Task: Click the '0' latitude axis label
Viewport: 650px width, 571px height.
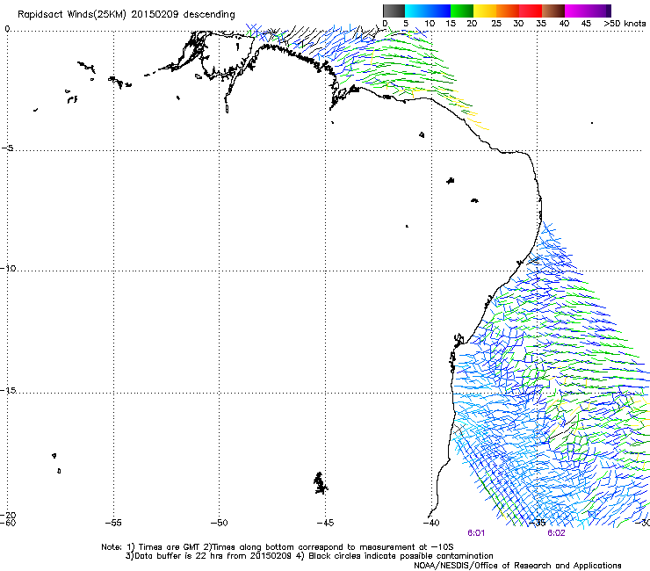Action: coord(7,29)
